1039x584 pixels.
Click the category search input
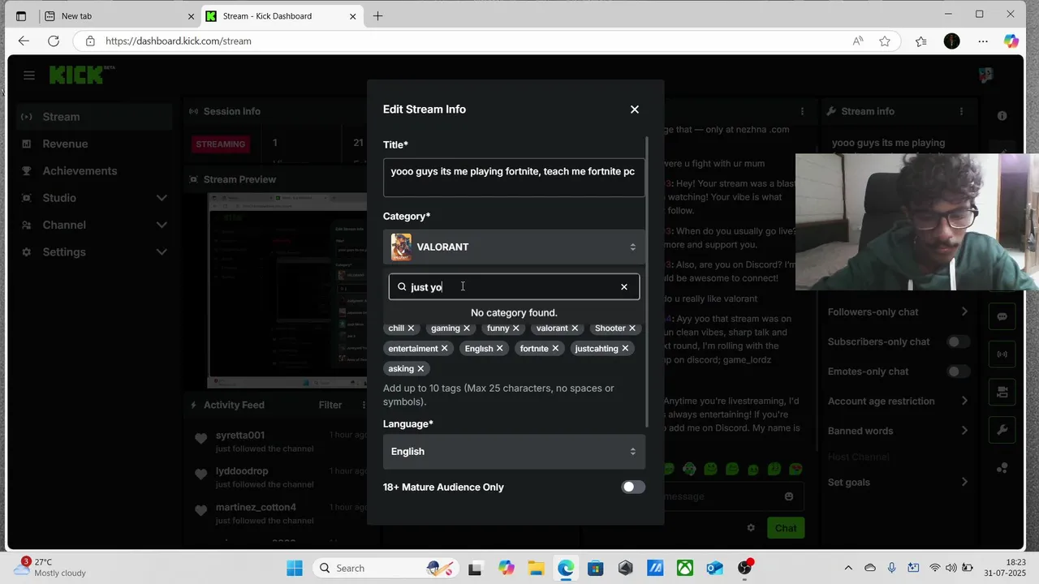(514, 287)
